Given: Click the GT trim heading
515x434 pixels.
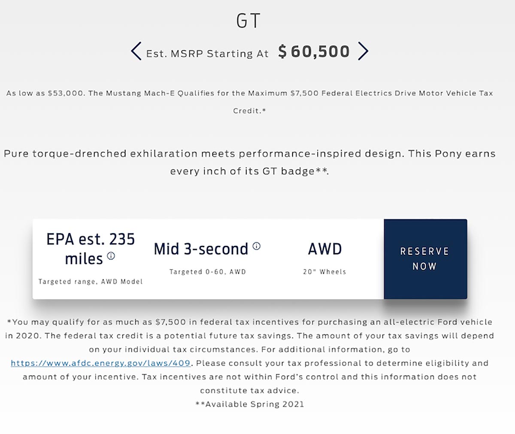Looking at the screenshot, I should coord(248,21).
